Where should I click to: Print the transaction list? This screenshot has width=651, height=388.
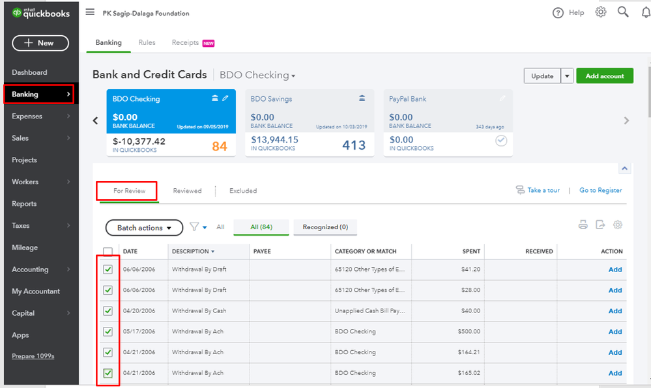pyautogui.click(x=583, y=225)
